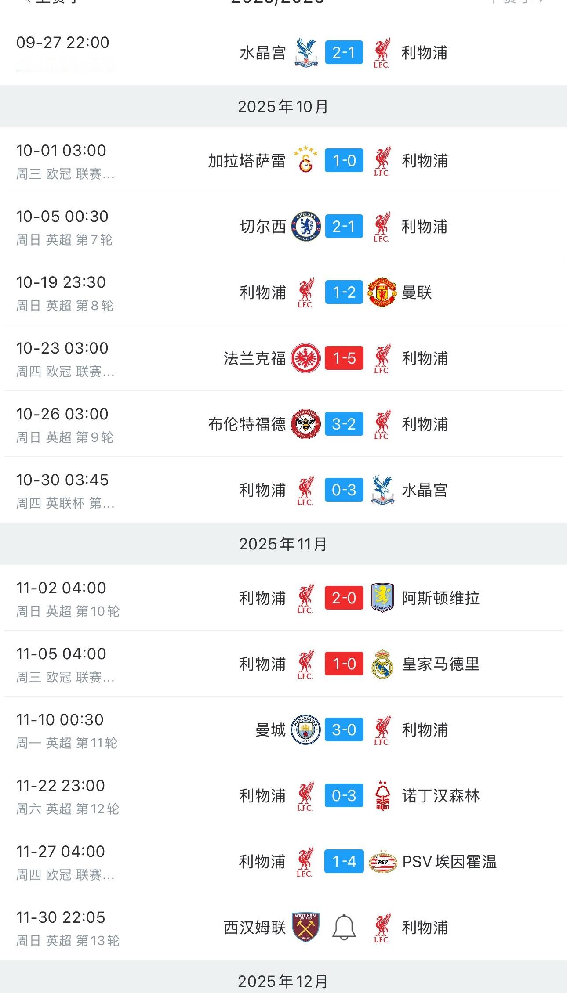The width and height of the screenshot is (567, 993).
Task: Tap the PSV Eindhoven crest
Action: [x=382, y=861]
